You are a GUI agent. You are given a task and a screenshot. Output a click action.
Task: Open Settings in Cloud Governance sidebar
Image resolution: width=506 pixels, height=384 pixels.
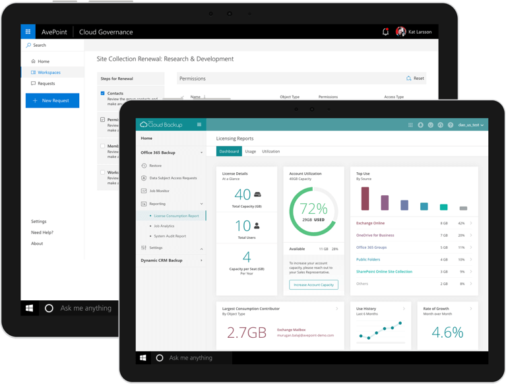[x=39, y=222]
